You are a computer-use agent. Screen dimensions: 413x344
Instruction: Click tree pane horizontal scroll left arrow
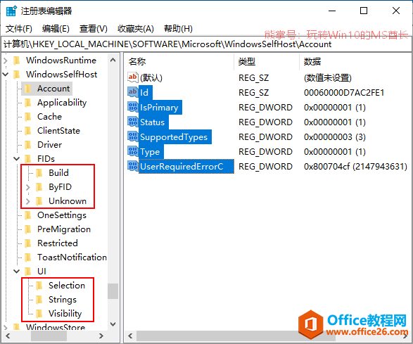click(8, 336)
